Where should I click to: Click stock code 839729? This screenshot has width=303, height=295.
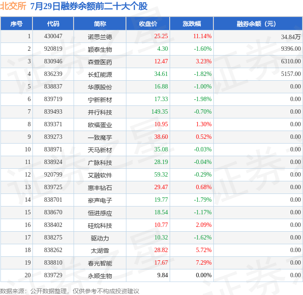[x=53, y=275]
